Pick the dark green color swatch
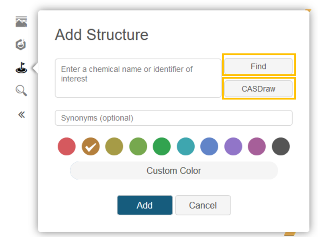 (162, 146)
